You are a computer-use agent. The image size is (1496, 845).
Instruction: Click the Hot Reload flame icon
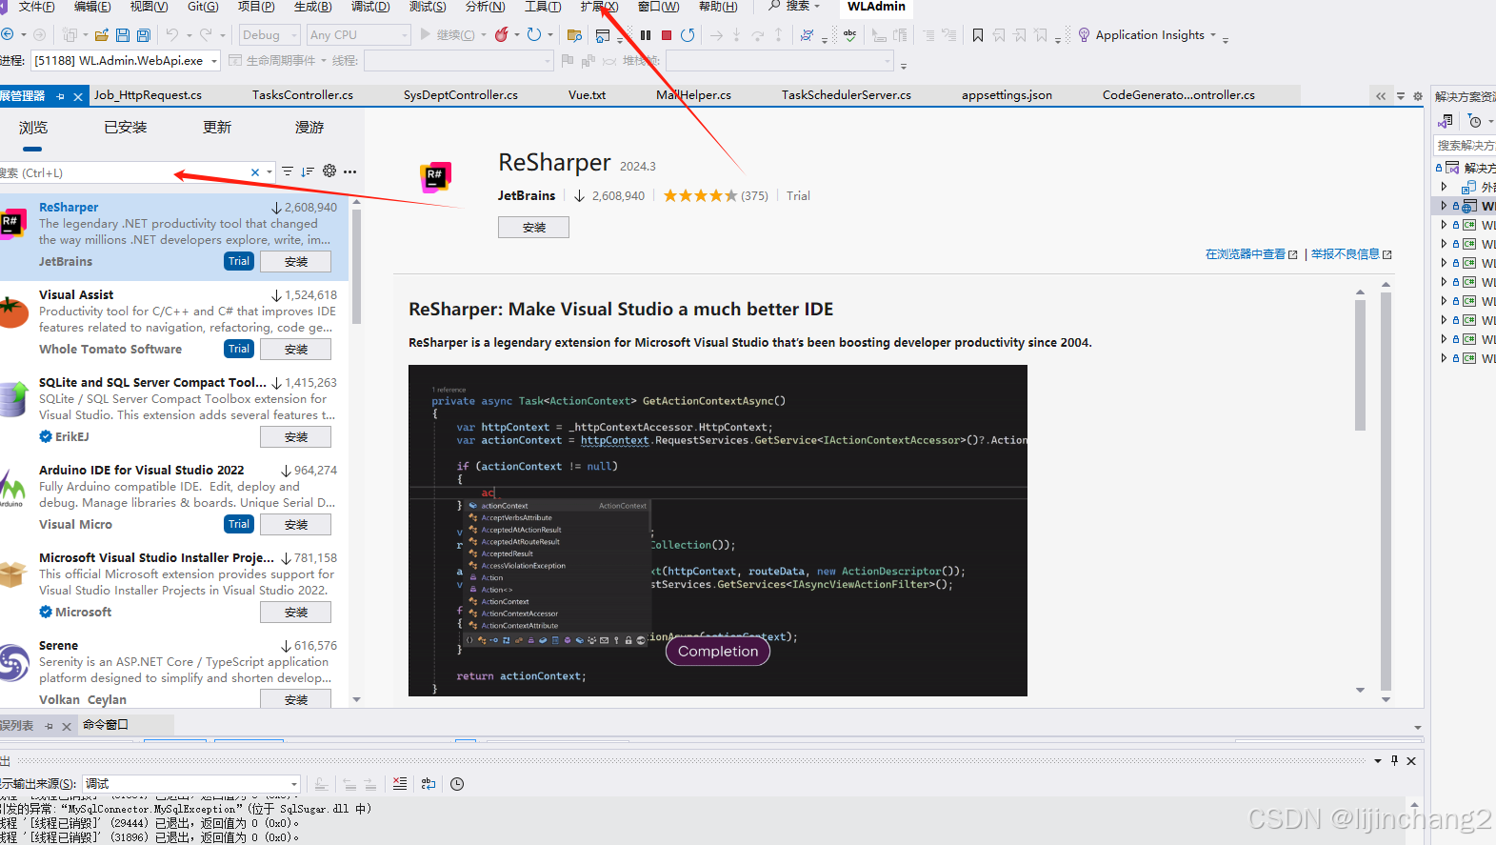502,34
